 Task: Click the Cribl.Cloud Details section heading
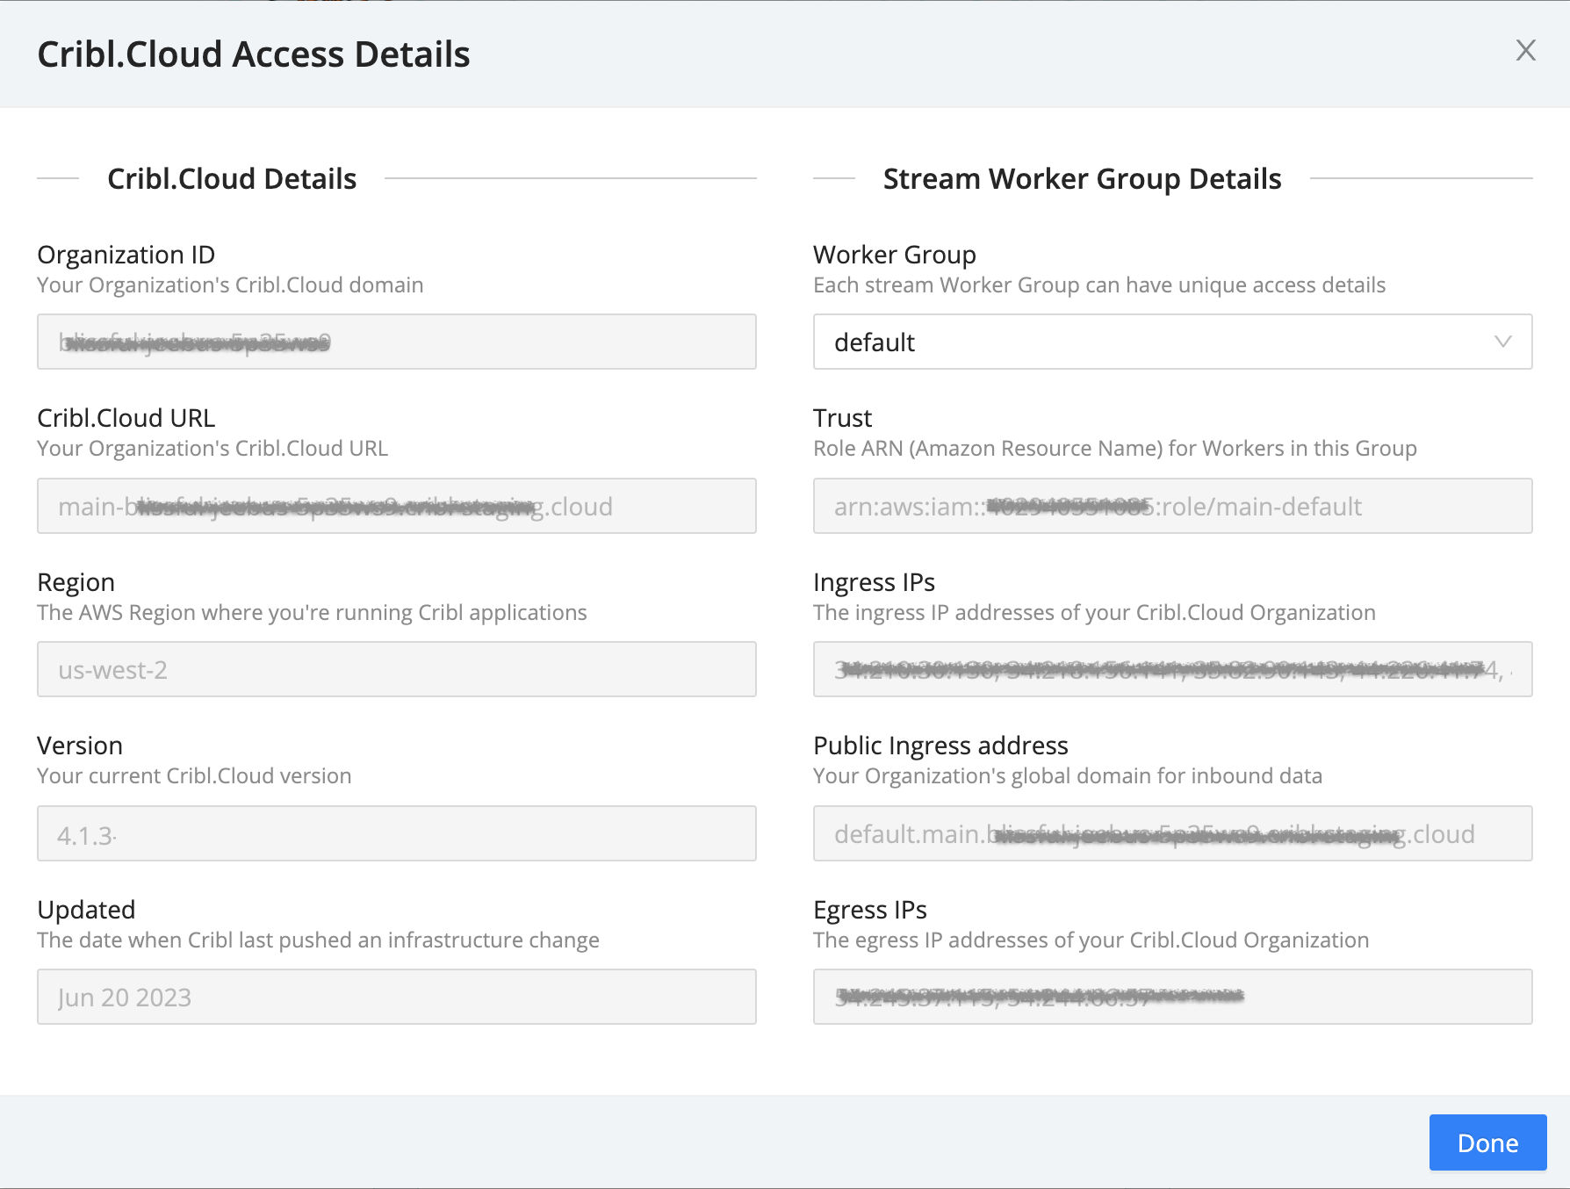[x=232, y=178]
